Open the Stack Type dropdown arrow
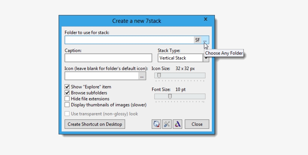This screenshot has width=308, height=155. (206, 58)
